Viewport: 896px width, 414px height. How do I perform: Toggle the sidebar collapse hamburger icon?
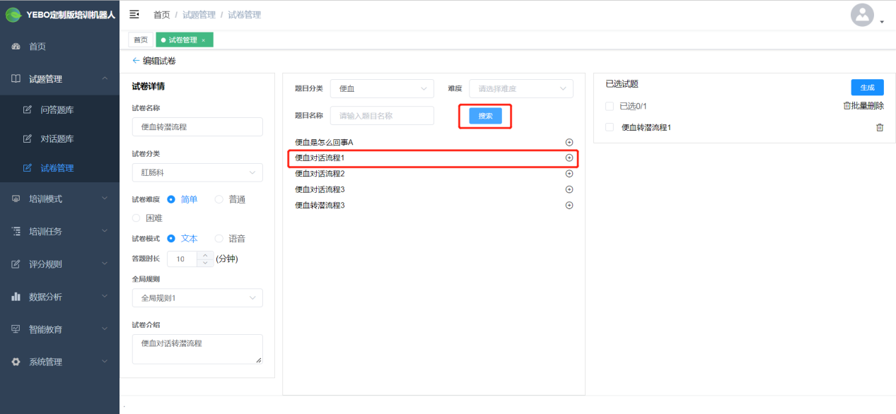coord(134,14)
